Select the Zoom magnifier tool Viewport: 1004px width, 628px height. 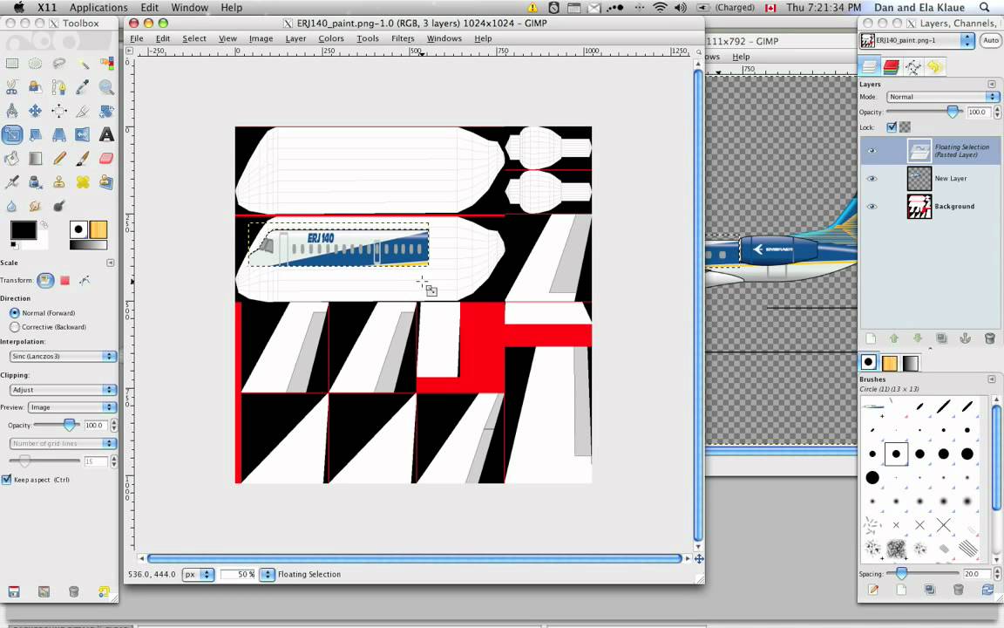click(x=107, y=87)
